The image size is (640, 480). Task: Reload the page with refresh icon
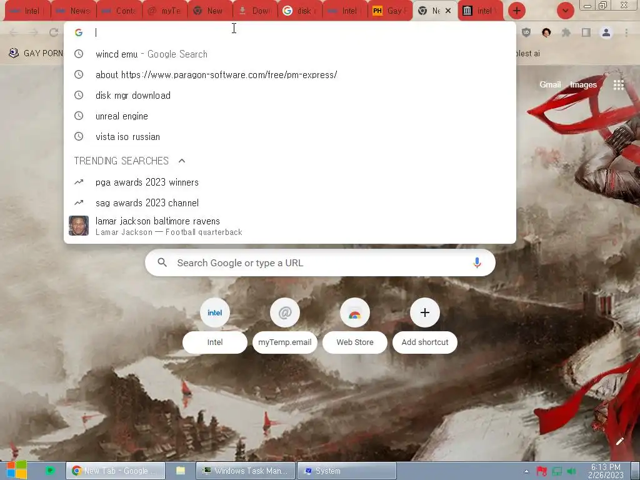[54, 32]
